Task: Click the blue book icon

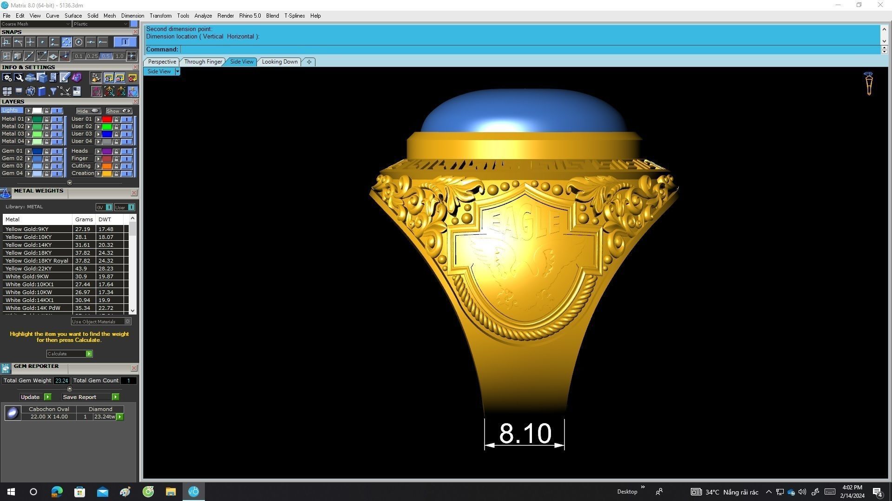Action: pyautogui.click(x=42, y=91)
